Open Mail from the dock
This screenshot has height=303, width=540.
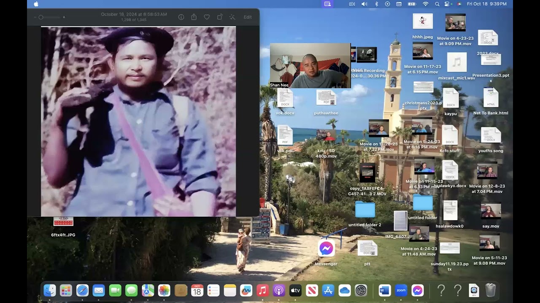(x=99, y=290)
